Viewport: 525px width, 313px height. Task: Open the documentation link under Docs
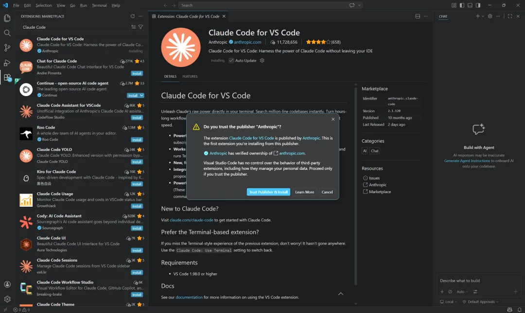coord(189,297)
